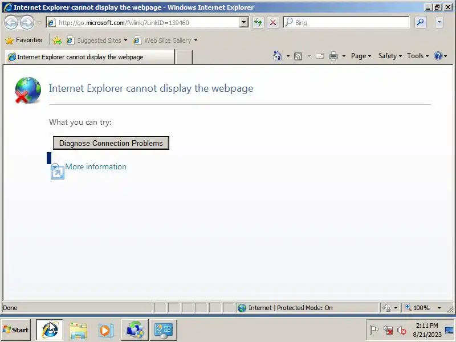
Task: Click the Show Desktop button in the tray
Action: click(450, 330)
